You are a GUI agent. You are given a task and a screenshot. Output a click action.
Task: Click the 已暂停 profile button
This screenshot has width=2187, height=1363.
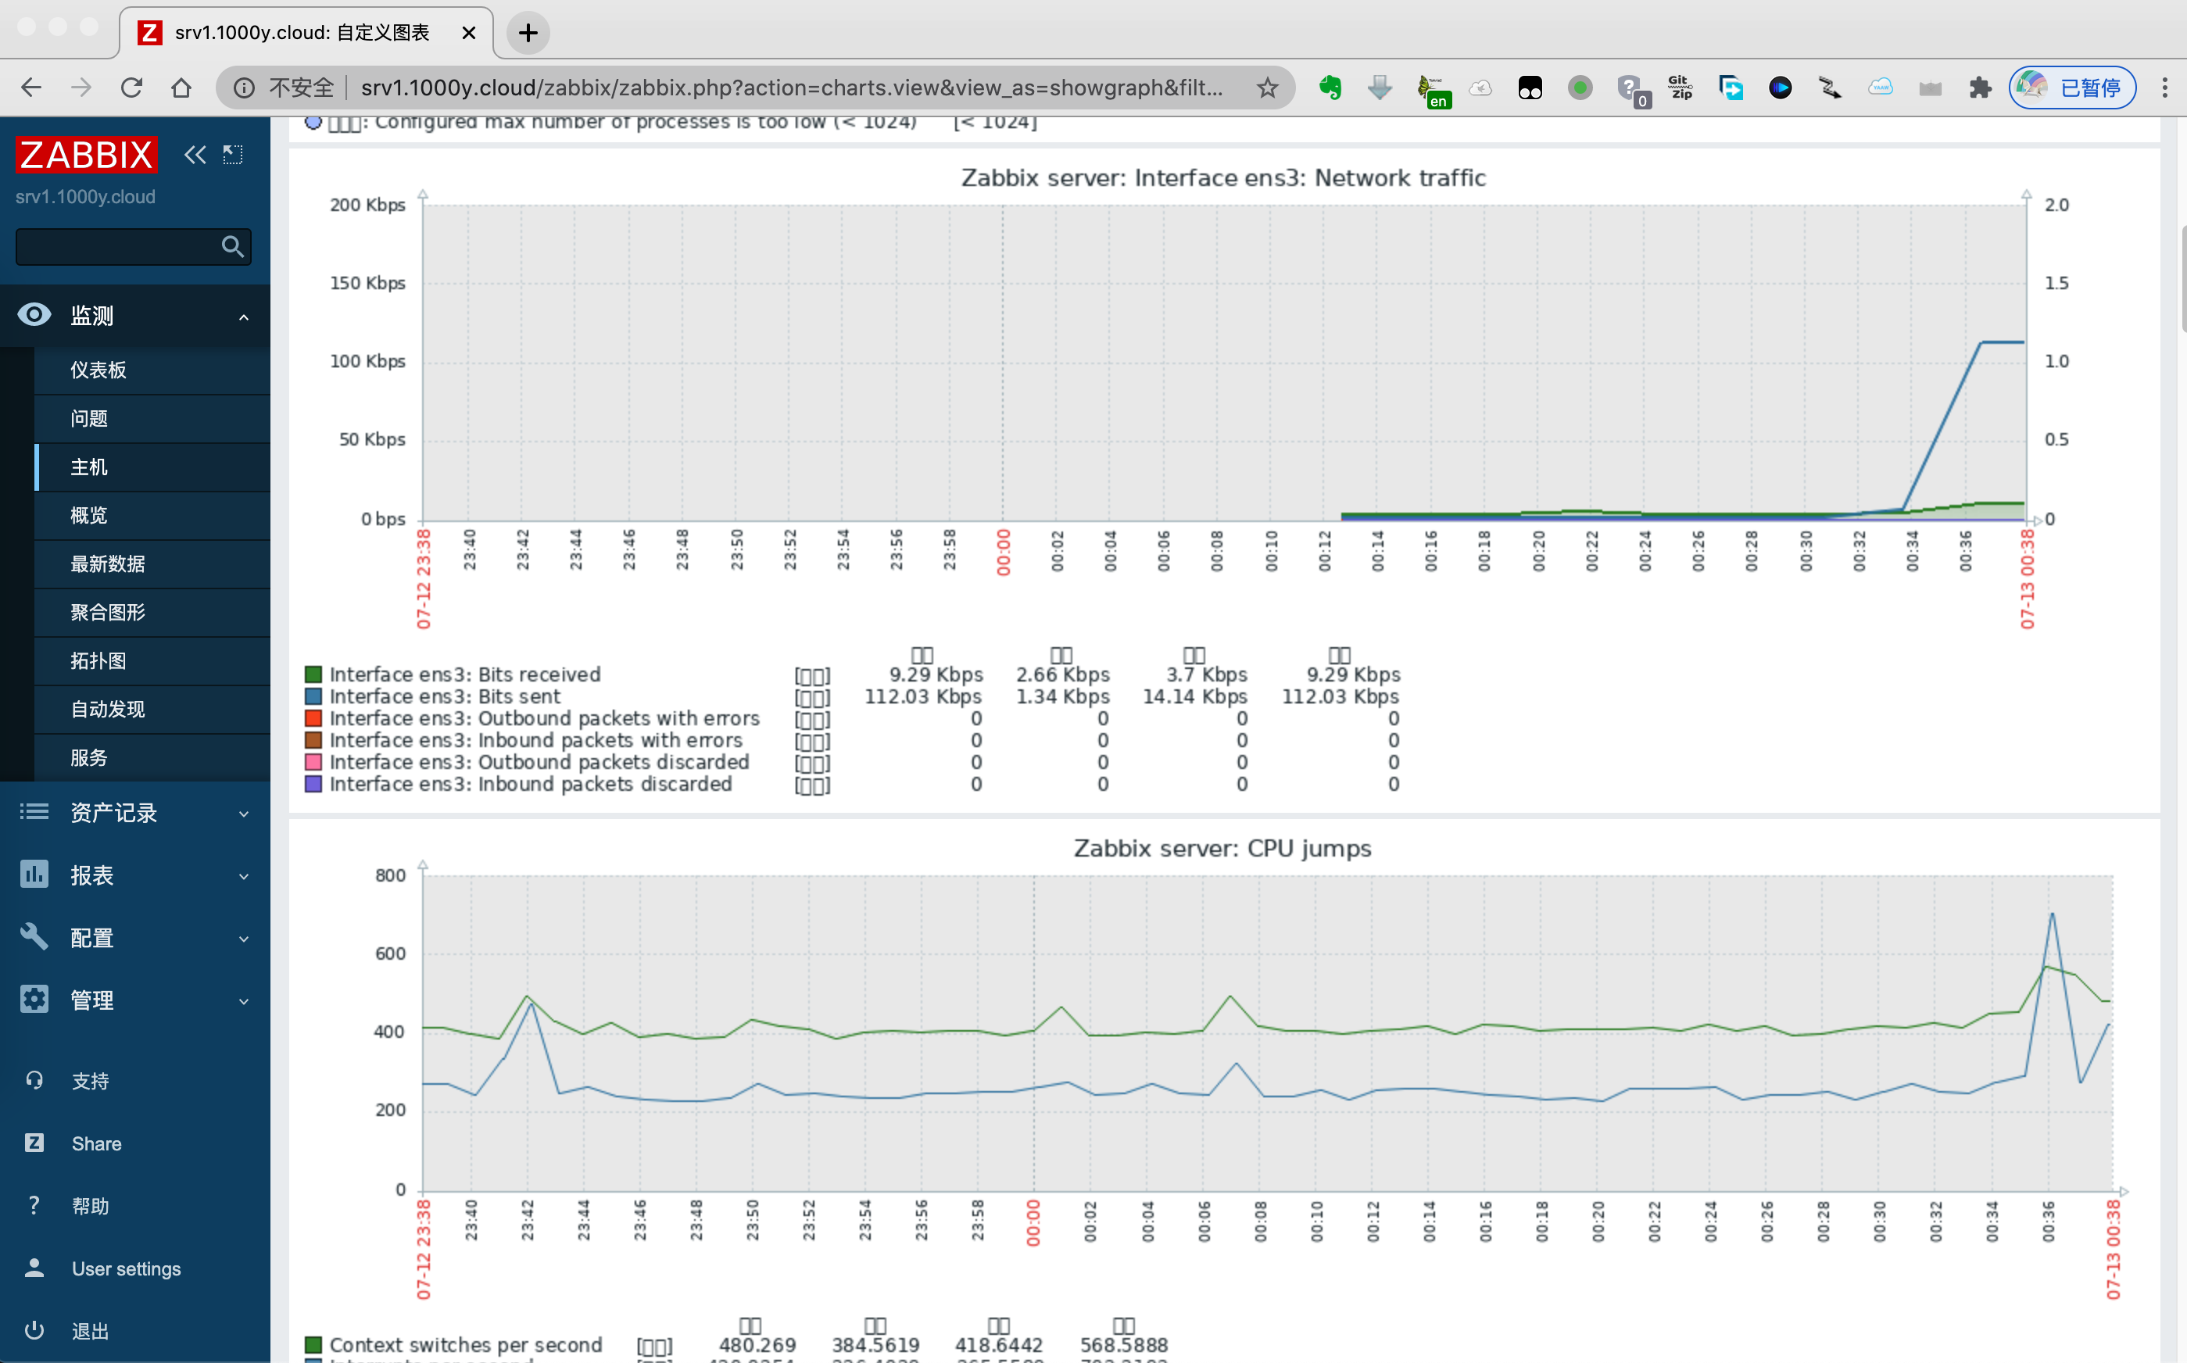[x=2071, y=88]
